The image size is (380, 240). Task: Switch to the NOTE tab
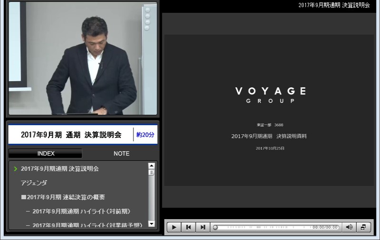tap(121, 154)
